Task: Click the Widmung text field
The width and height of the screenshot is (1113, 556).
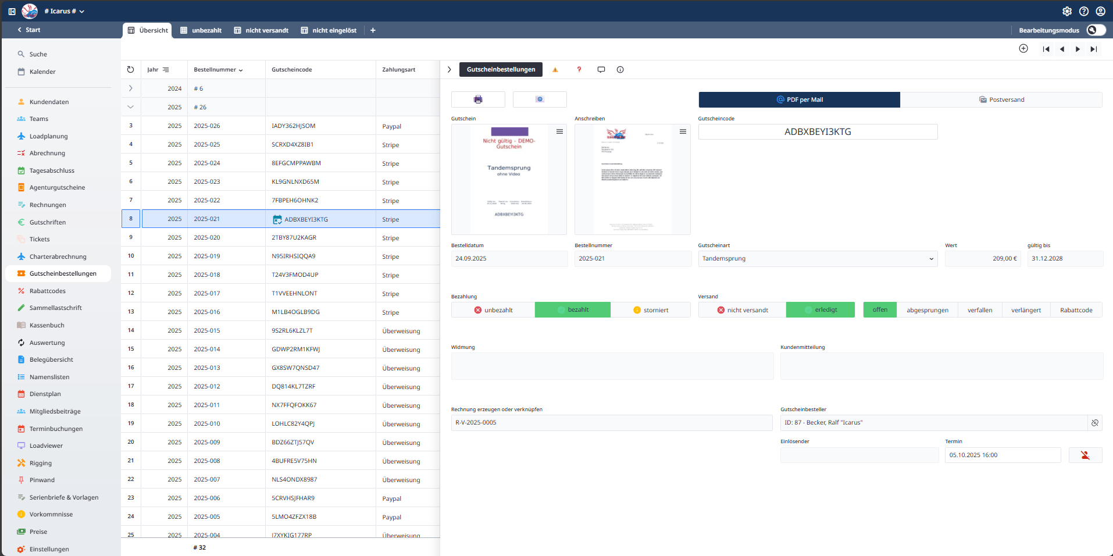Action: (x=612, y=366)
